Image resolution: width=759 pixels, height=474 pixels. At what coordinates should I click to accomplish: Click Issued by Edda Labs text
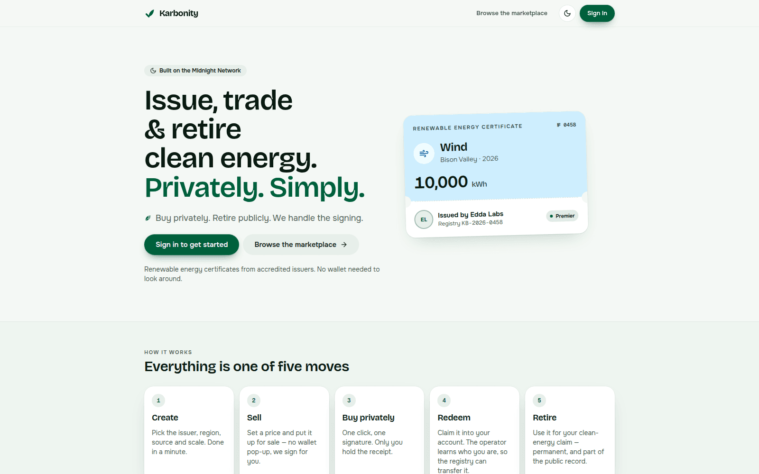[x=471, y=214]
